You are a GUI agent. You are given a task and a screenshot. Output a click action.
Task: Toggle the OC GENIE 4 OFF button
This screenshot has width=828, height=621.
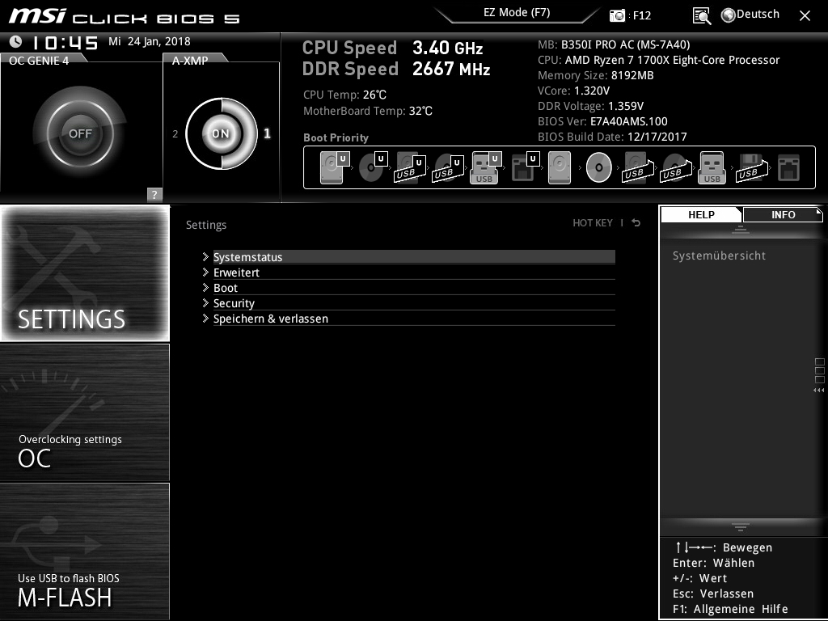coord(80,133)
